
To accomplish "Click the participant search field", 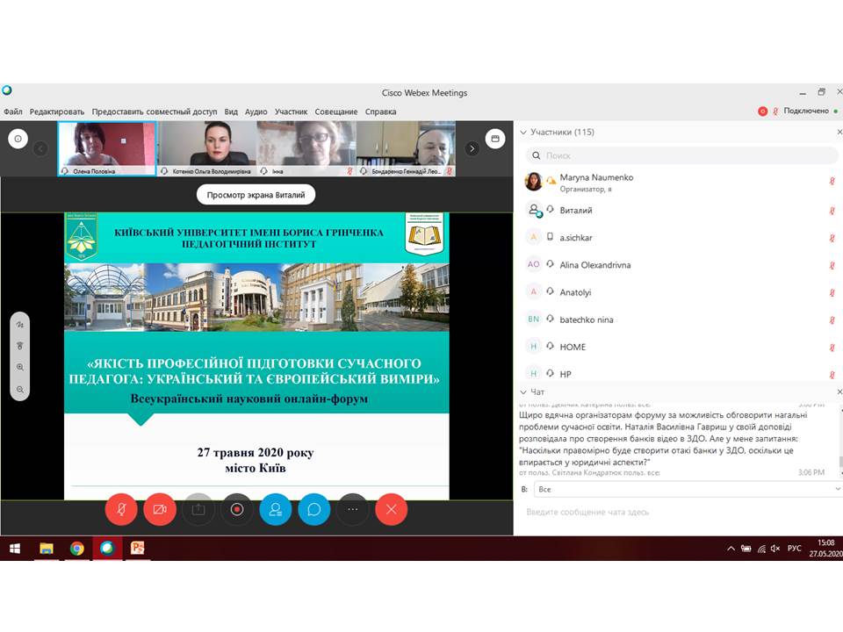I will 682,155.
